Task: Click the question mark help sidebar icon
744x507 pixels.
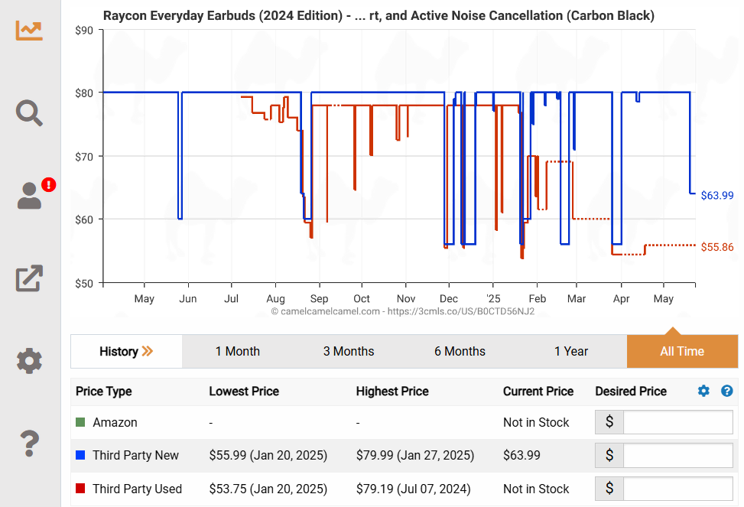Action: [x=29, y=442]
